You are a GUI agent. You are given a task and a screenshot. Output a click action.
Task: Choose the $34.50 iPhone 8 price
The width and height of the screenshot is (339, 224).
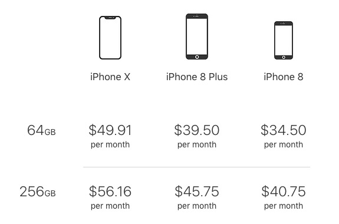284,130
